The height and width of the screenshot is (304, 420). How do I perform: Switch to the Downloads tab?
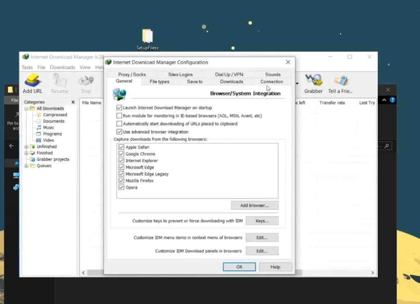point(231,82)
